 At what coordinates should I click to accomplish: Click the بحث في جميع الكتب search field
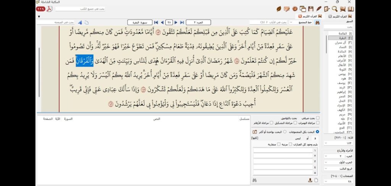click(80, 9)
